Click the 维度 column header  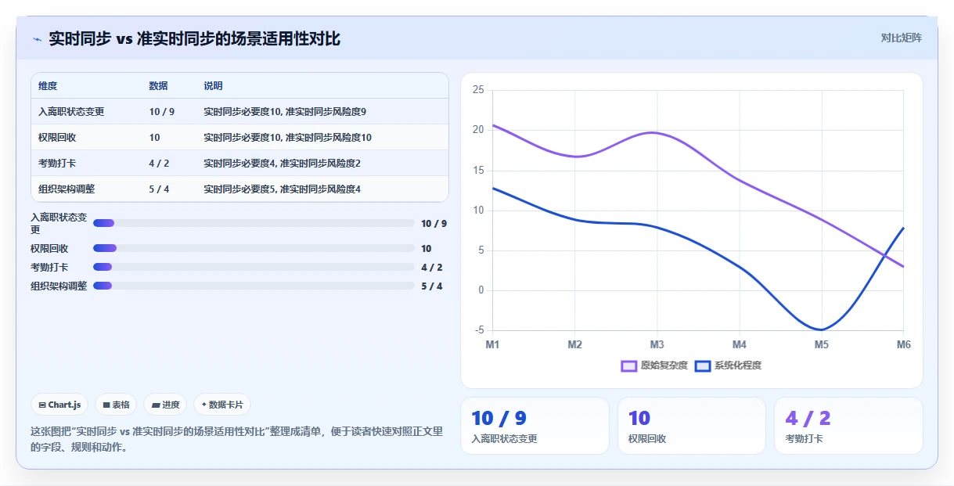point(48,86)
